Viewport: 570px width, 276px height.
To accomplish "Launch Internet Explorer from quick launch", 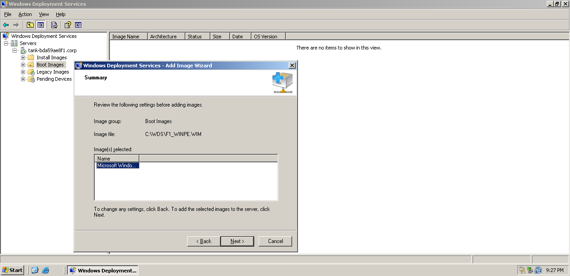I will (46, 270).
